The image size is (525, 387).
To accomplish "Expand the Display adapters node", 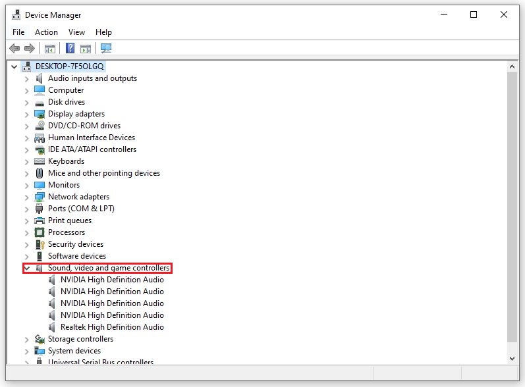I will coord(27,115).
